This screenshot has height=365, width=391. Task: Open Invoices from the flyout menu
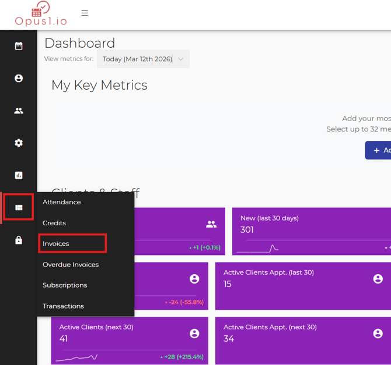[x=56, y=243]
